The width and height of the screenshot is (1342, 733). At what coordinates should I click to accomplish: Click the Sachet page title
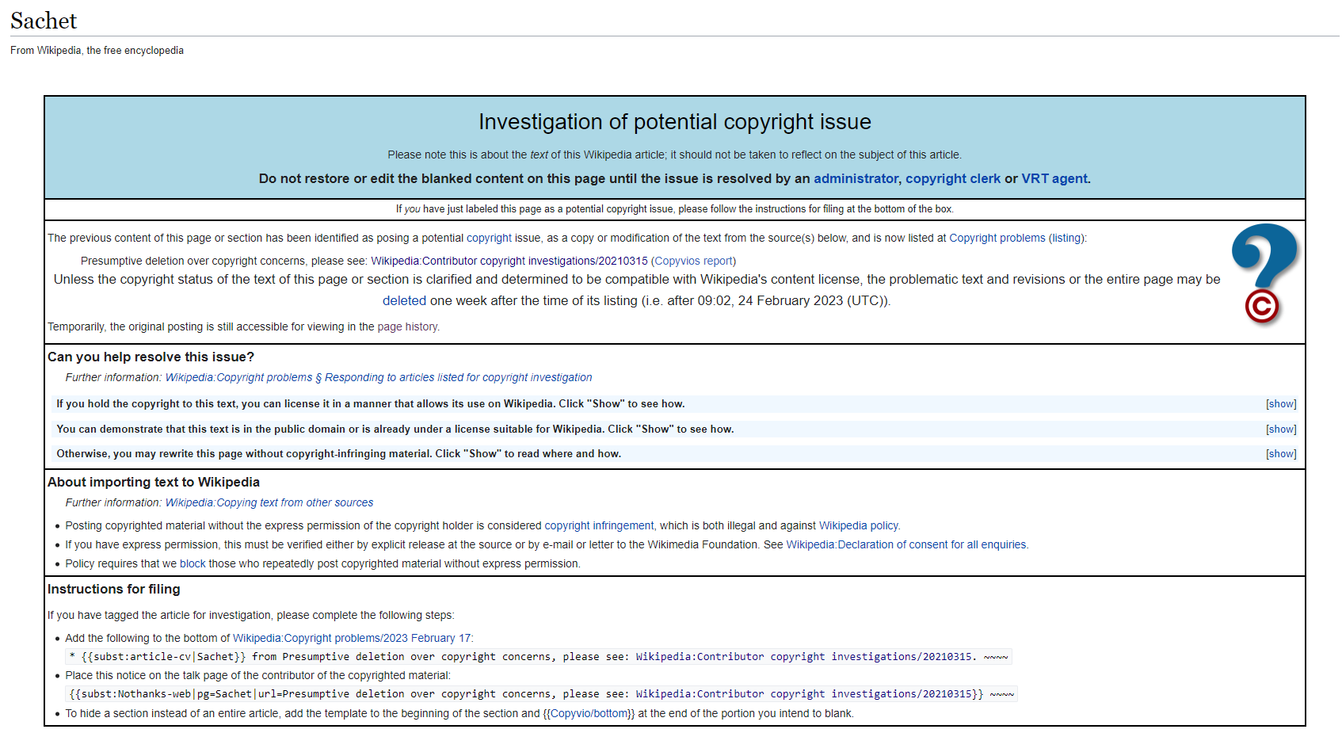coord(44,21)
